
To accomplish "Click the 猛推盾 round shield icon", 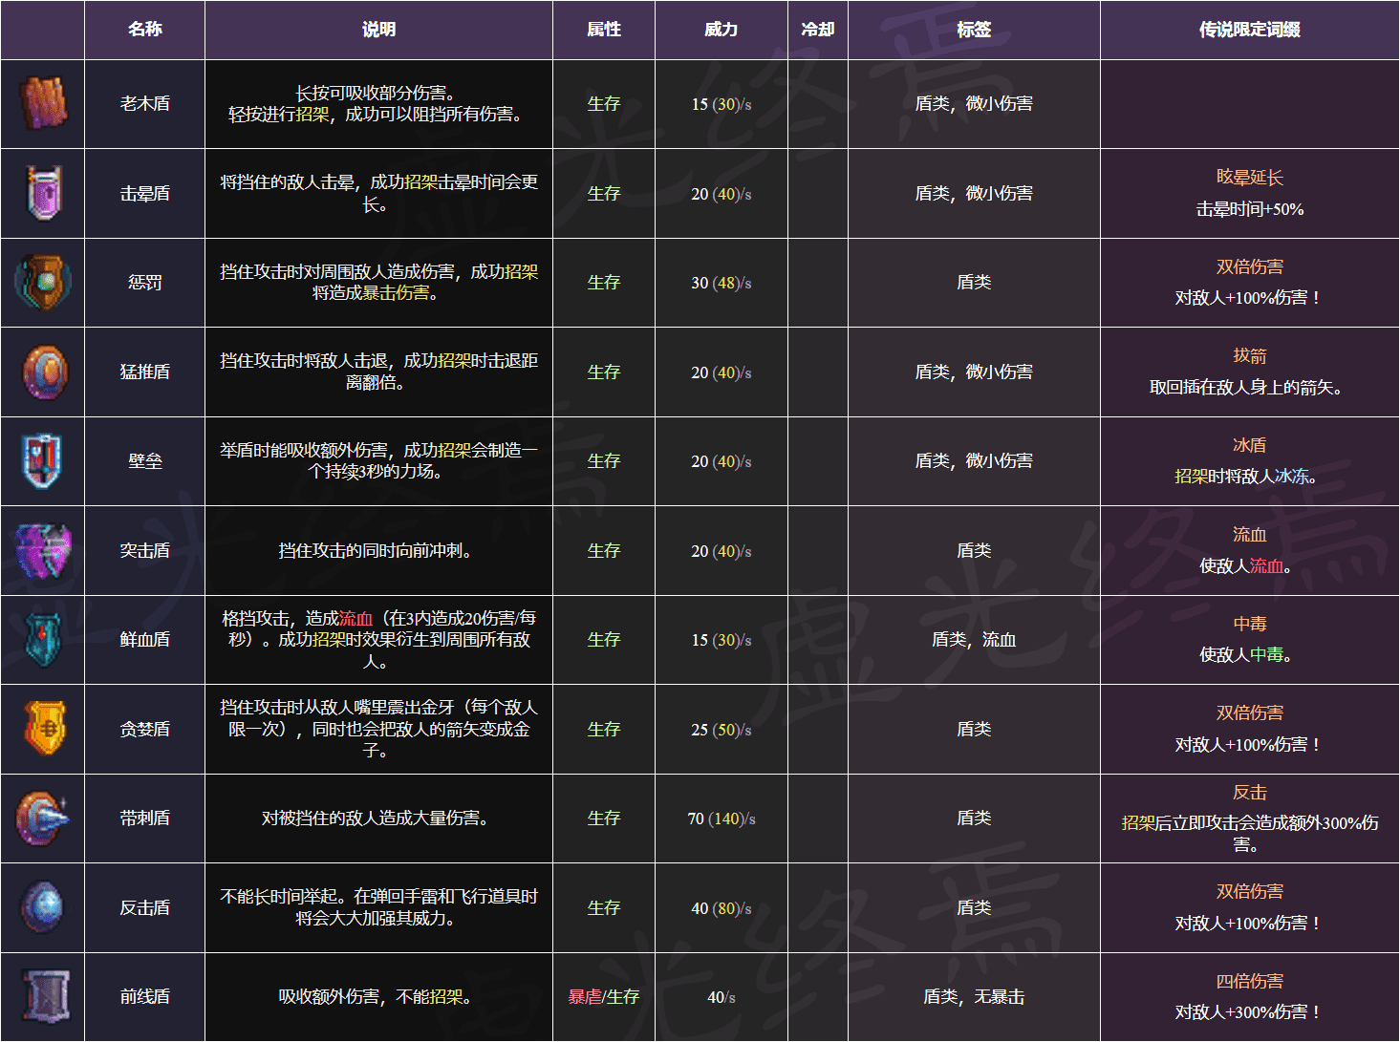I will pos(45,372).
